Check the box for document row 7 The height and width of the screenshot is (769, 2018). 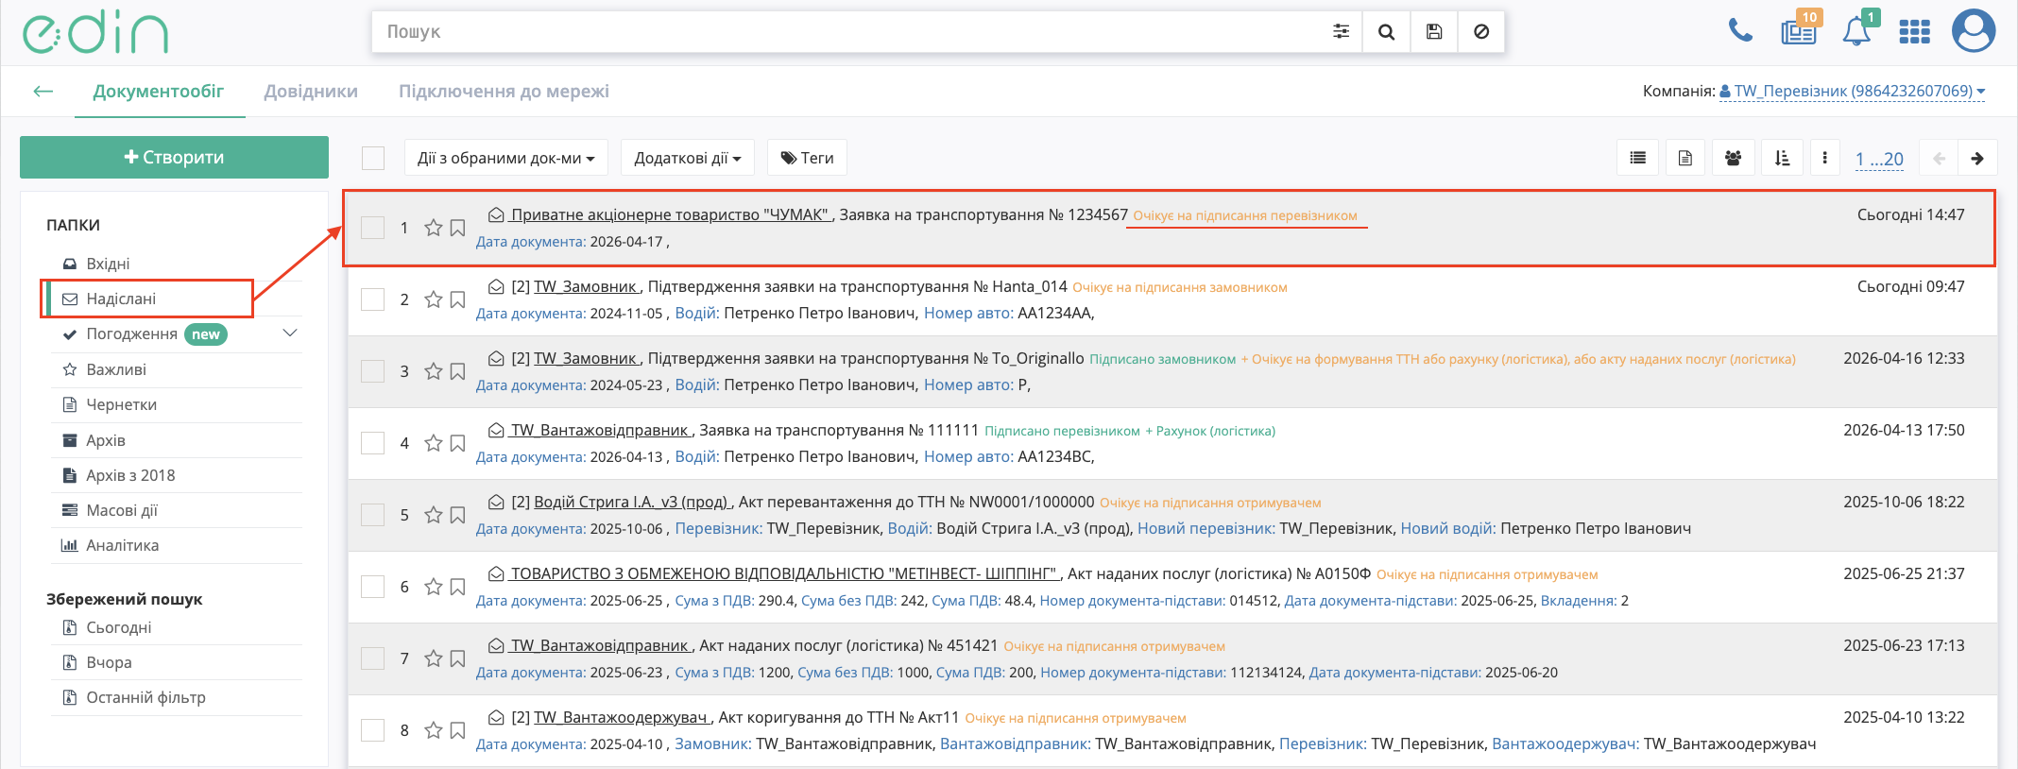coord(373,658)
